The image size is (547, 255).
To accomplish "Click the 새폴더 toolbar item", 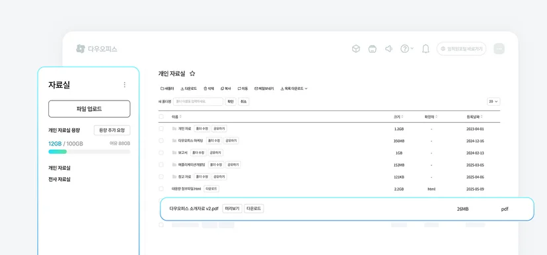I will click(167, 89).
